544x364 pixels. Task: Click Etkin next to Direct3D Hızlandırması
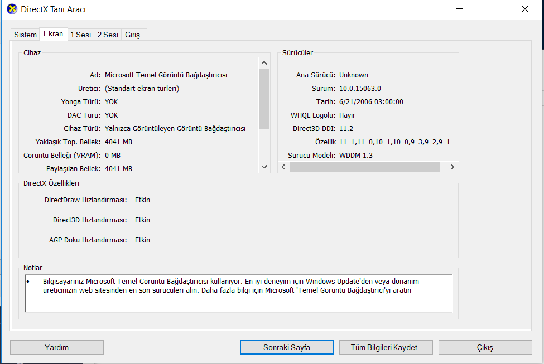tap(143, 220)
